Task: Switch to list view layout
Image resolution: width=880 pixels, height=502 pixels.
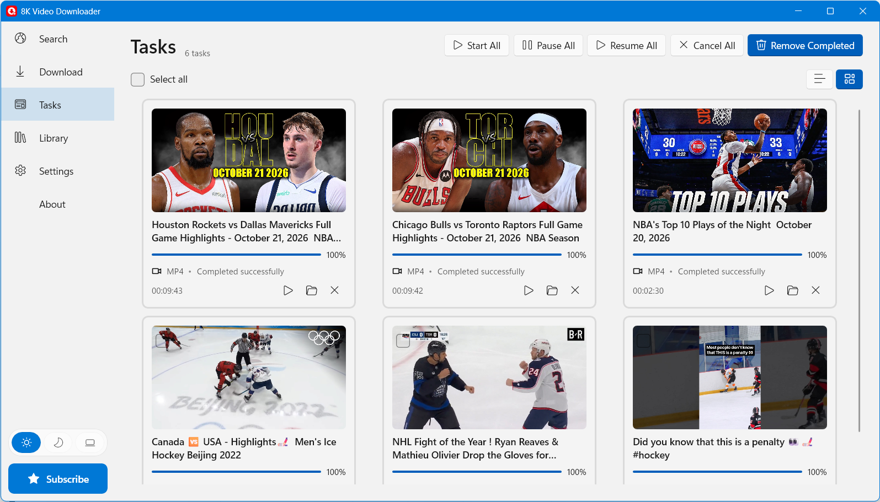Action: click(819, 79)
